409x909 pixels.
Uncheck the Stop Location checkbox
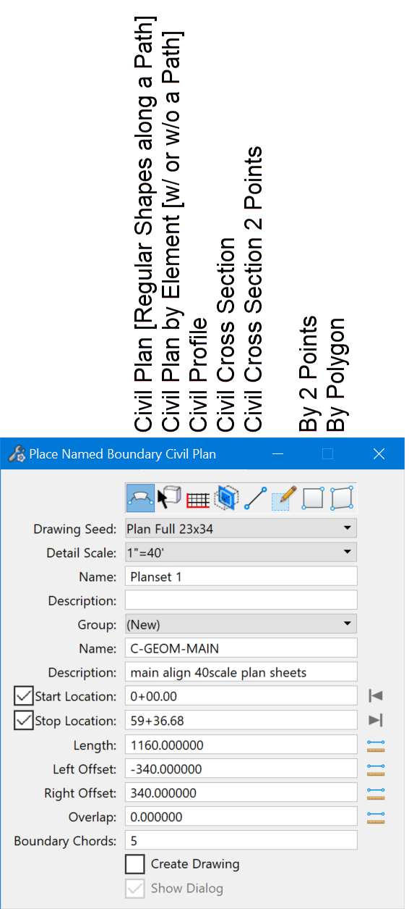(24, 721)
